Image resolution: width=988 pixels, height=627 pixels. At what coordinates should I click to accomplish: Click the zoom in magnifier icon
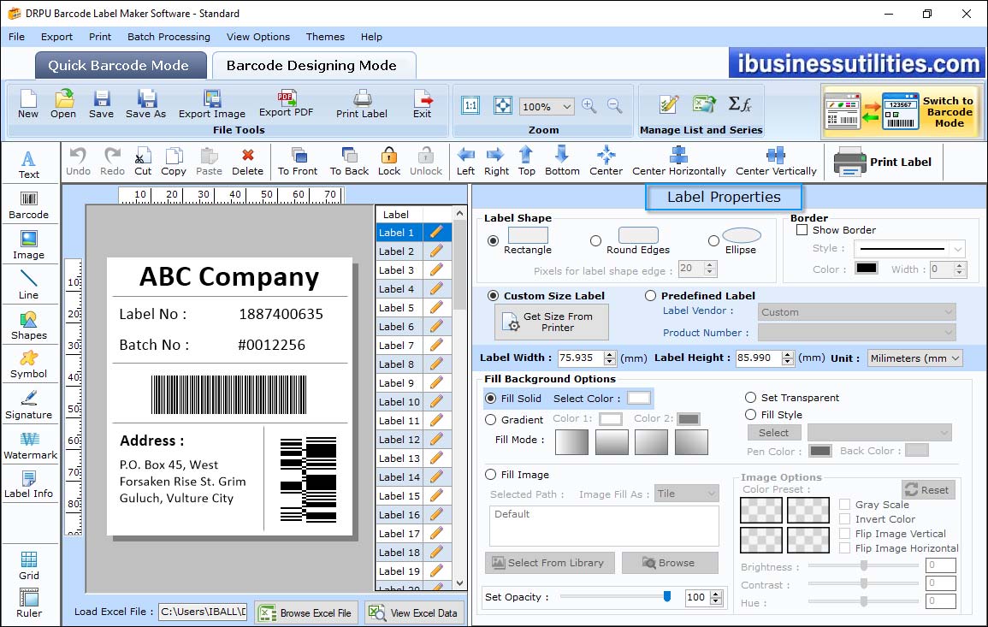click(589, 106)
